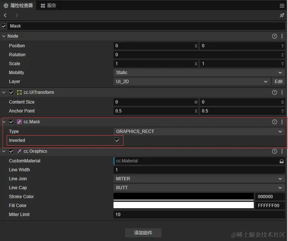
Task: Open help for cc.Mask component
Action: [x=274, y=122]
